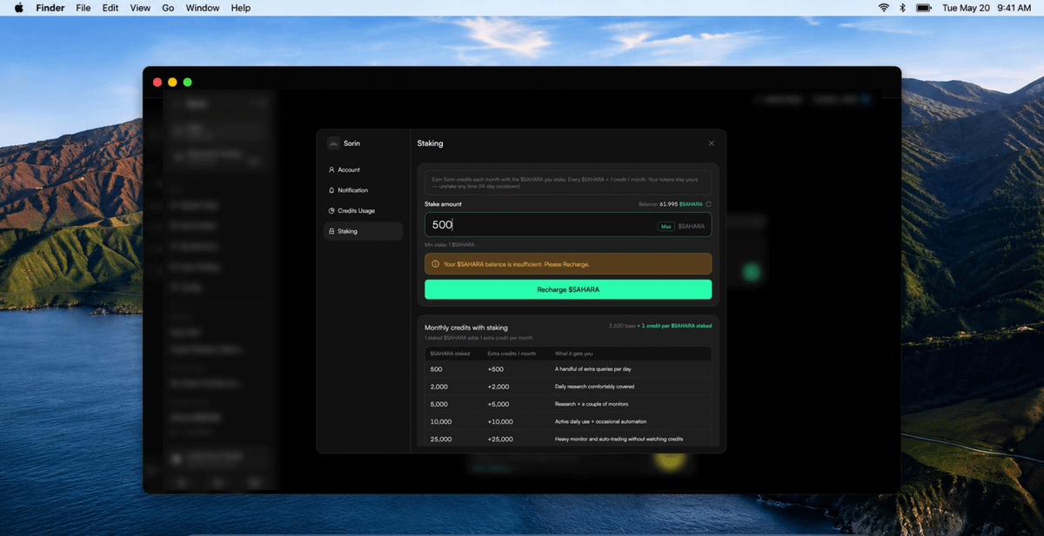The height and width of the screenshot is (536, 1044).
Task: Click 'A handful of extra queries per day'
Action: (593, 369)
